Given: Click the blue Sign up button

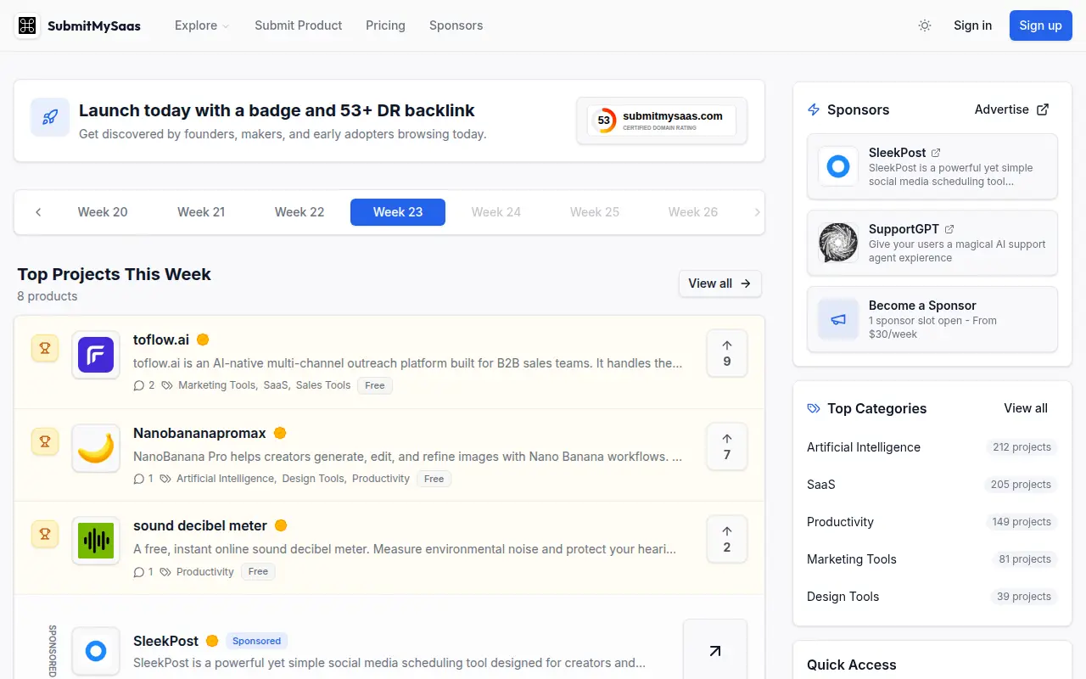Looking at the screenshot, I should click(x=1040, y=25).
